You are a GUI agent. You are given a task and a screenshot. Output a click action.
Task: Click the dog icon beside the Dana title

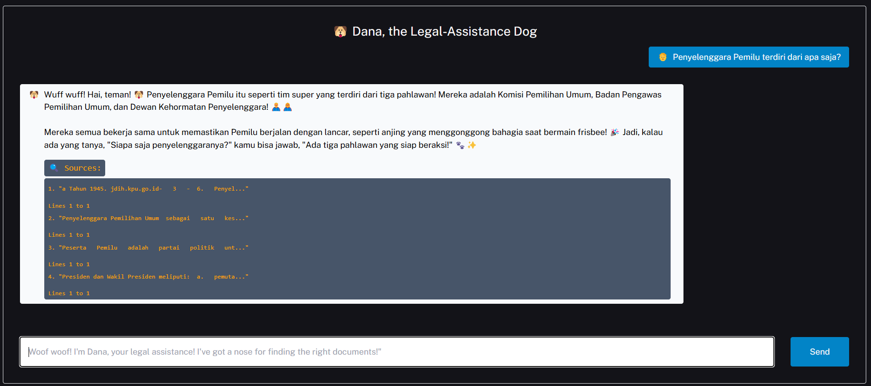pyautogui.click(x=340, y=32)
